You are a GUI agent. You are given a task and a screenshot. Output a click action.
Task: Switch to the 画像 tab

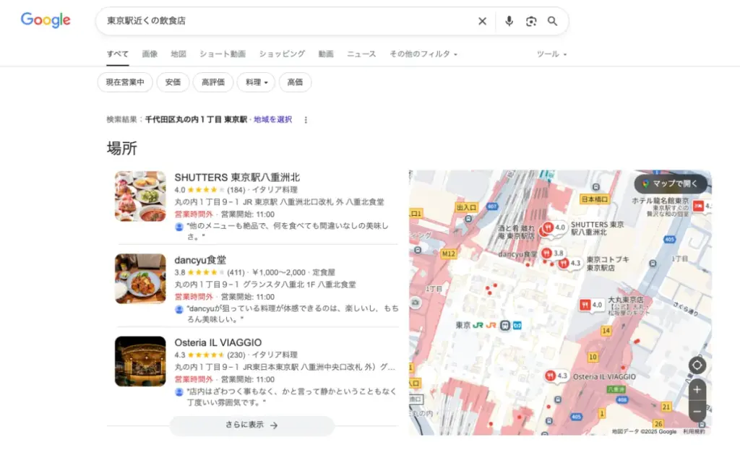pyautogui.click(x=150, y=54)
